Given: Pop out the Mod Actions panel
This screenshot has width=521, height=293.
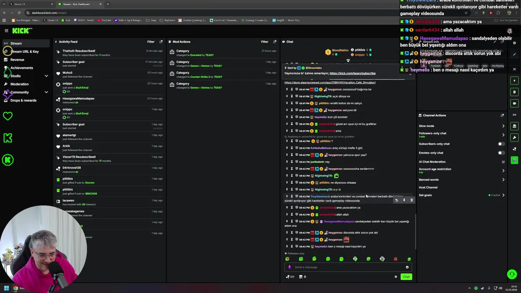Looking at the screenshot, I should [275, 42].
